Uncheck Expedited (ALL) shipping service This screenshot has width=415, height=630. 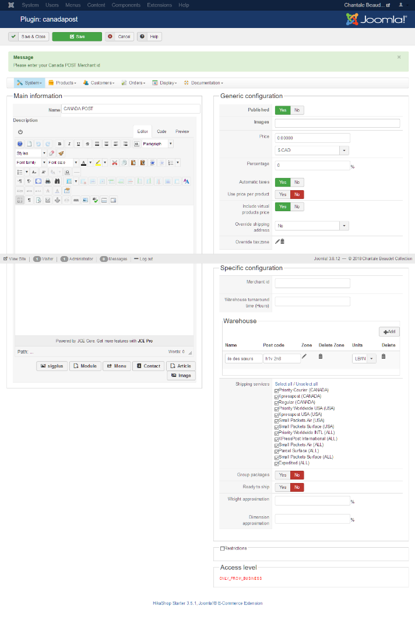(x=276, y=463)
